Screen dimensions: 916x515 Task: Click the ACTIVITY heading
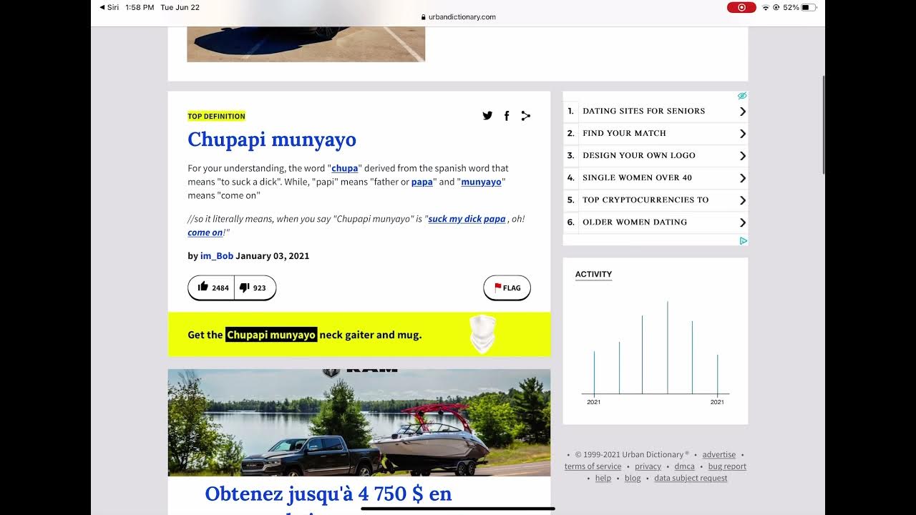pyautogui.click(x=593, y=274)
